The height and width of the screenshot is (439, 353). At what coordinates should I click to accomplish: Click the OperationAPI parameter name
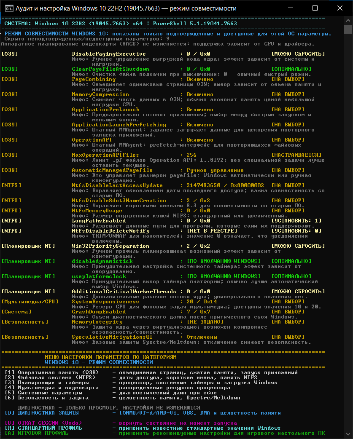[92, 140]
